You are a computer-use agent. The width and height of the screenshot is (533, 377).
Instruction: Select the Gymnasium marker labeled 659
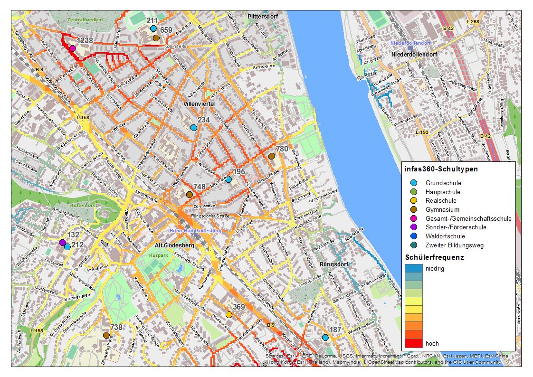coord(156,38)
